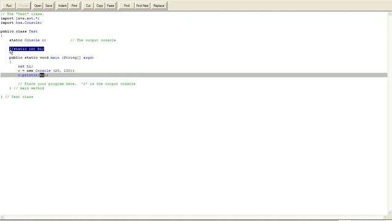Click the "// Place your program here" comment

[77, 84]
